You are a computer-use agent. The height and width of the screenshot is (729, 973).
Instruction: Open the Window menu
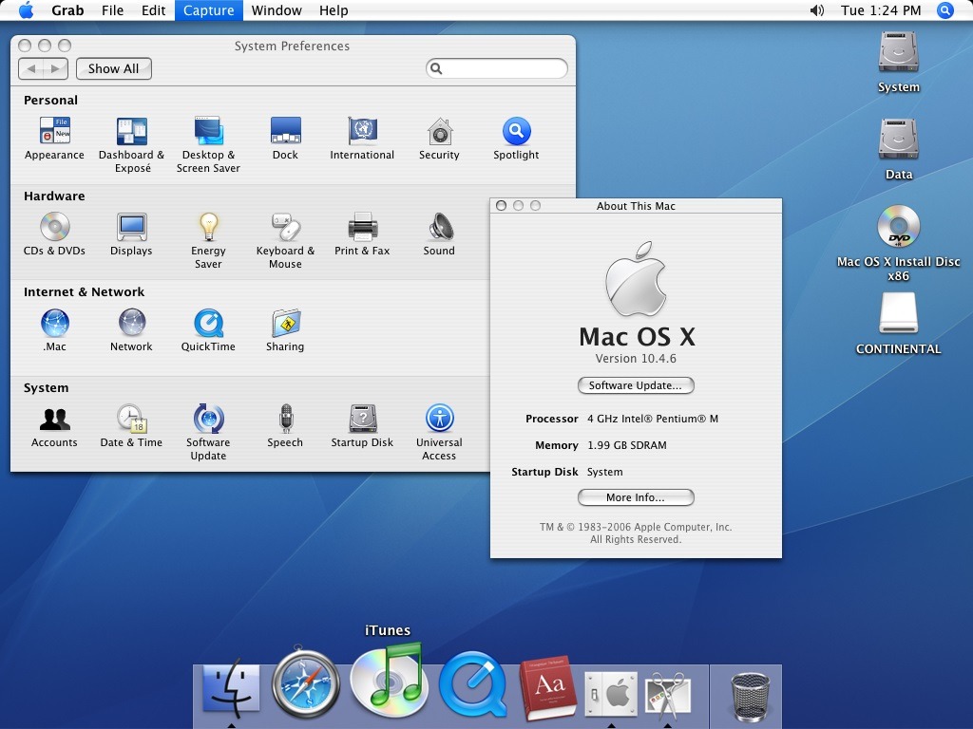(277, 10)
